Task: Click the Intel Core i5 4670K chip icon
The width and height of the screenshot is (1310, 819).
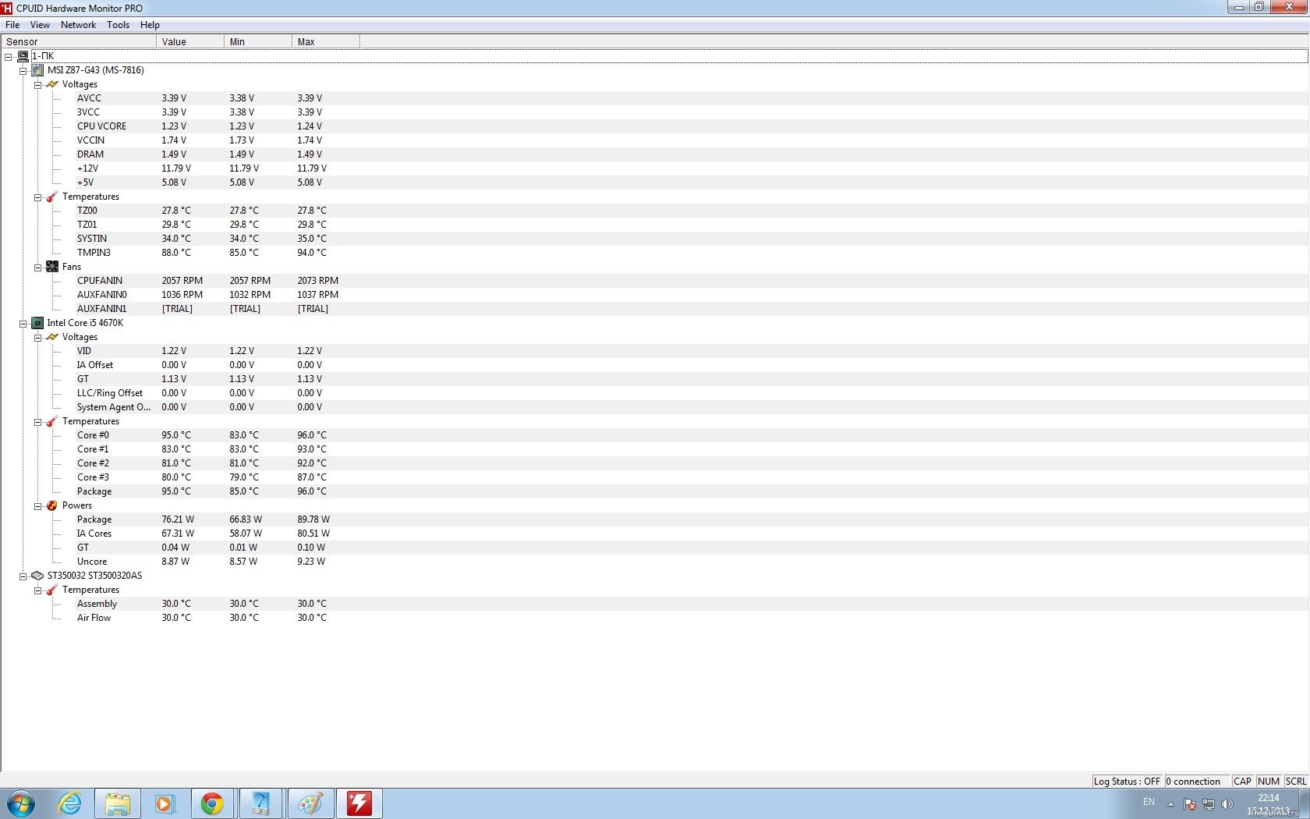Action: (37, 323)
